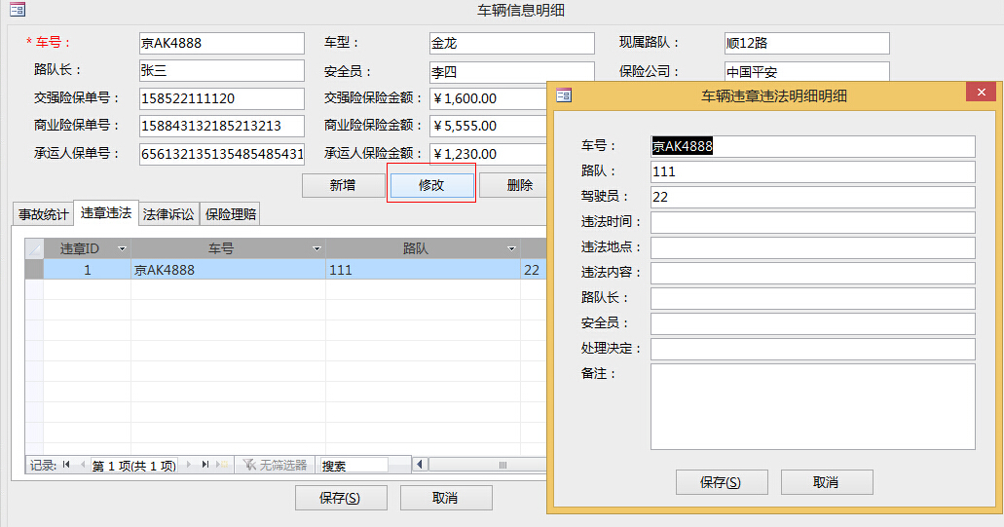1004x527 pixels.
Task: Open the 法律诉讼 tab
Action: point(169,214)
